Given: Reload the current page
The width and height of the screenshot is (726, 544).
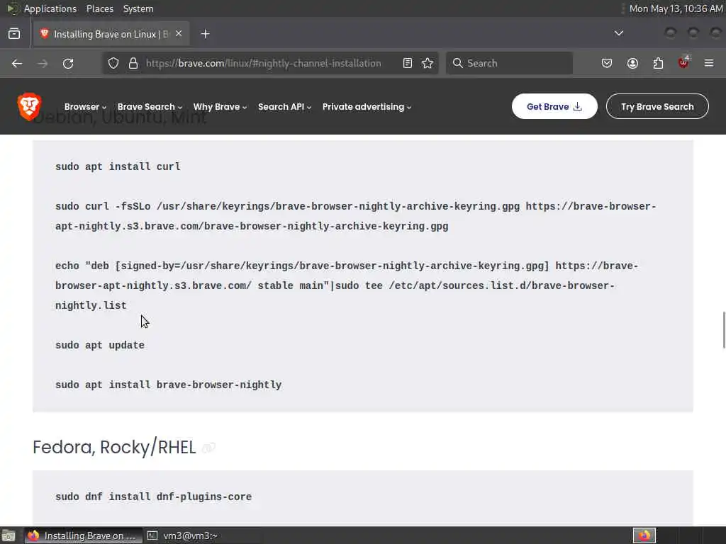Looking at the screenshot, I should [x=68, y=63].
